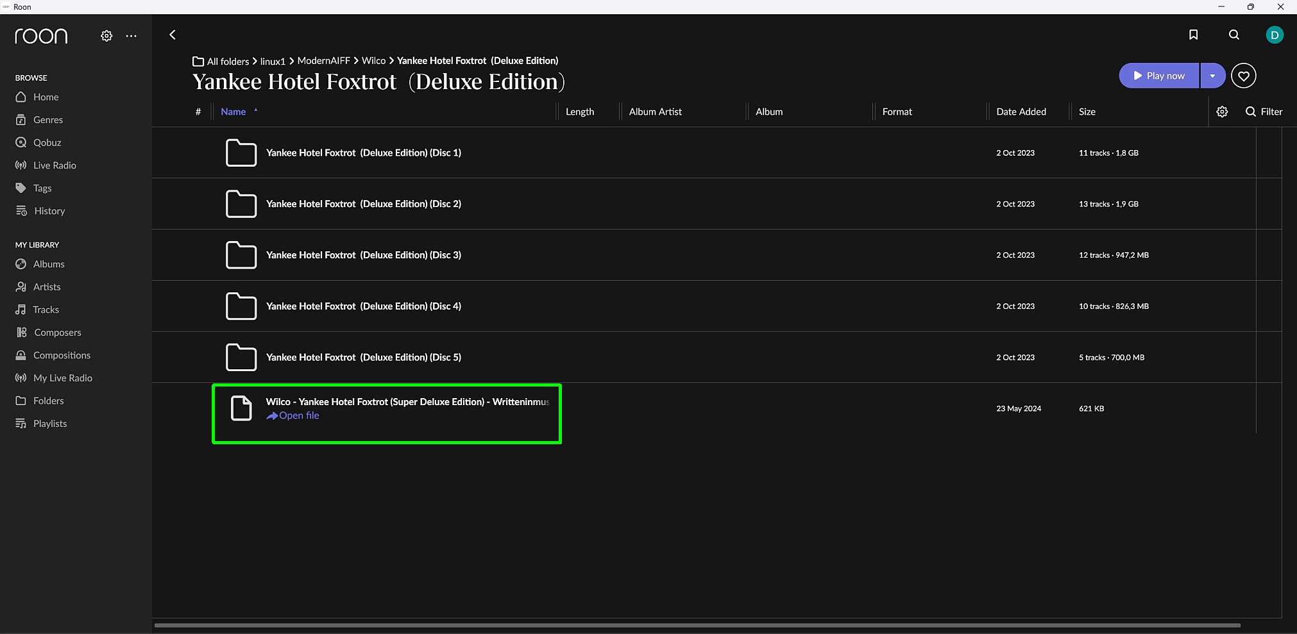Click '10 tracks · 826,3 MB' size cell
This screenshot has width=1297, height=634.
click(1114, 306)
